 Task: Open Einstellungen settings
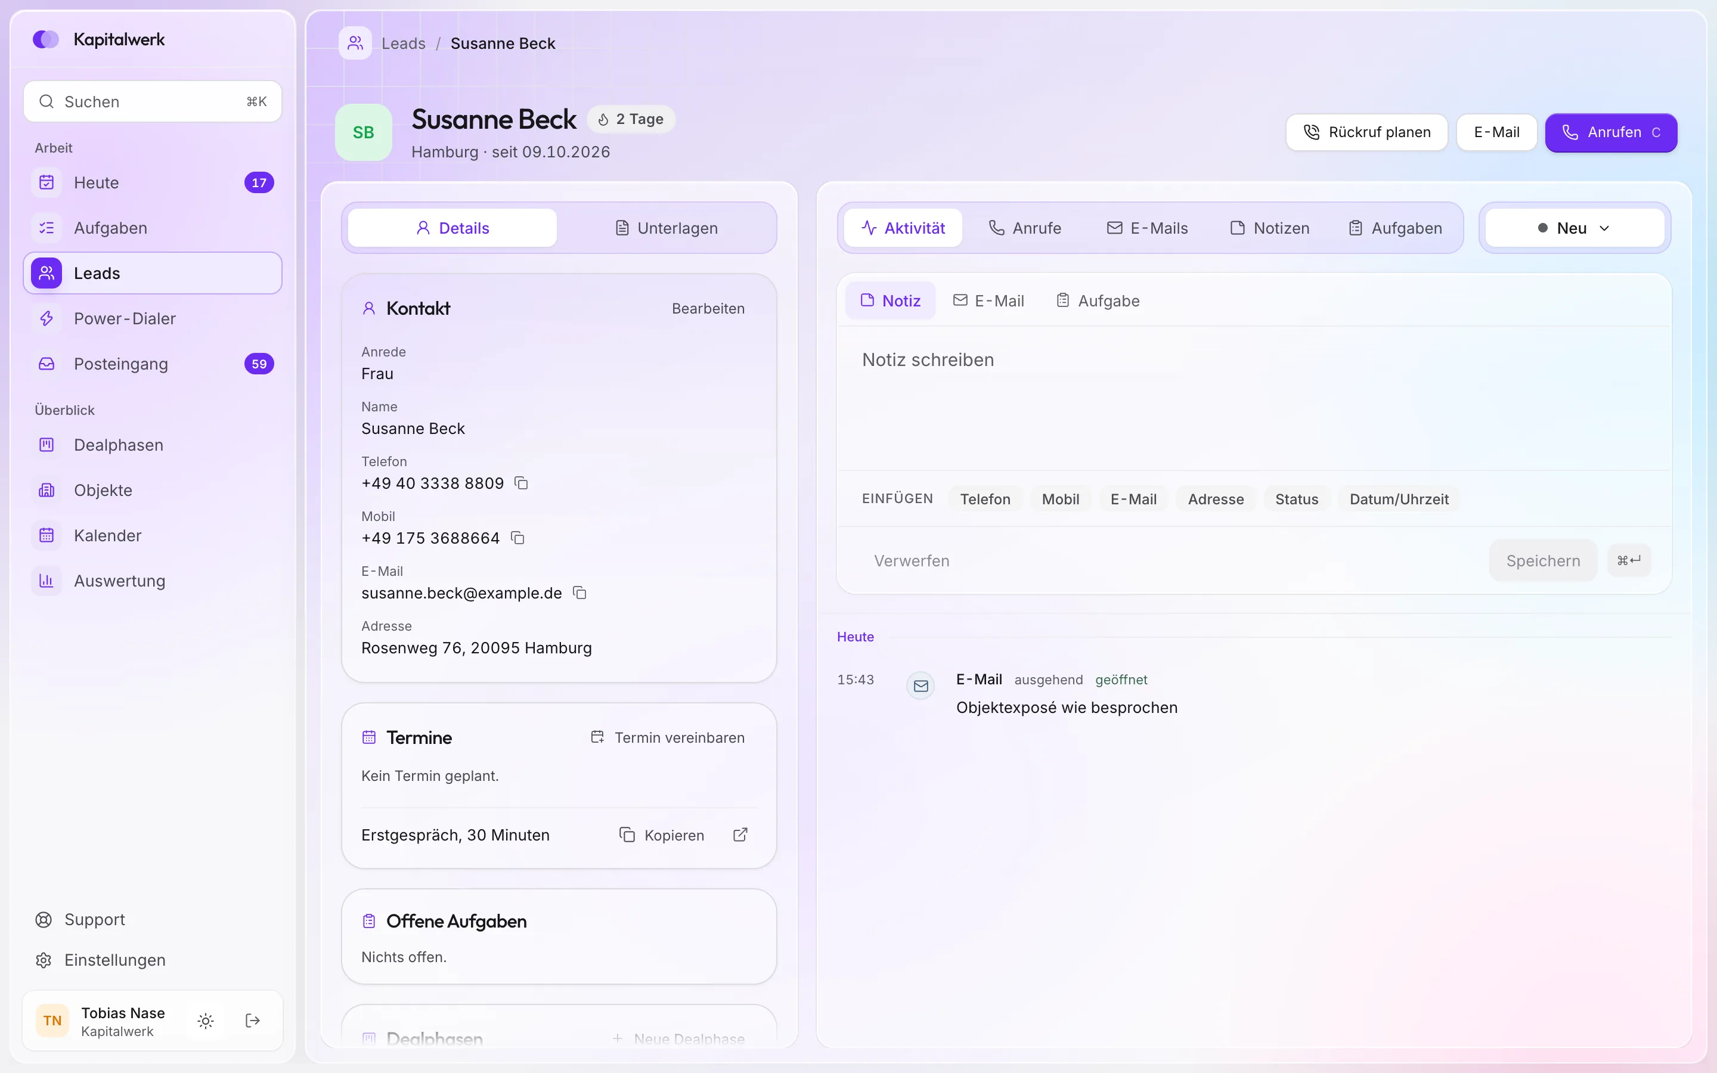153,960
